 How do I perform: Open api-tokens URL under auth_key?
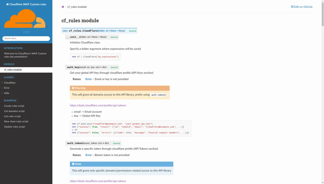98,105
